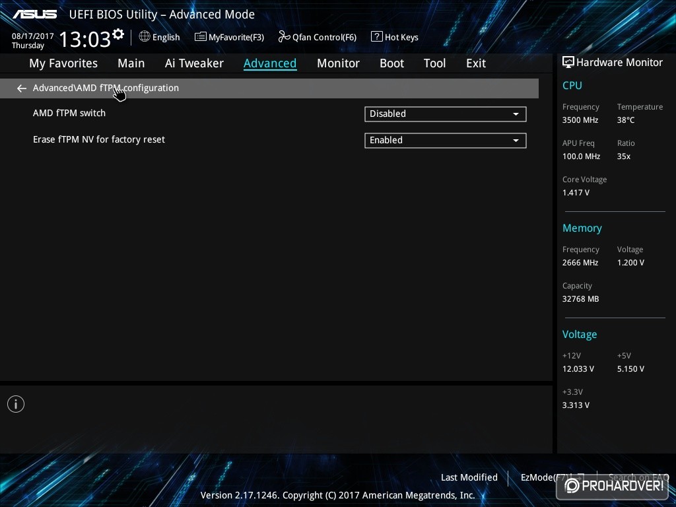The width and height of the screenshot is (676, 507).
Task: Switch to Main tab
Action: (131, 63)
